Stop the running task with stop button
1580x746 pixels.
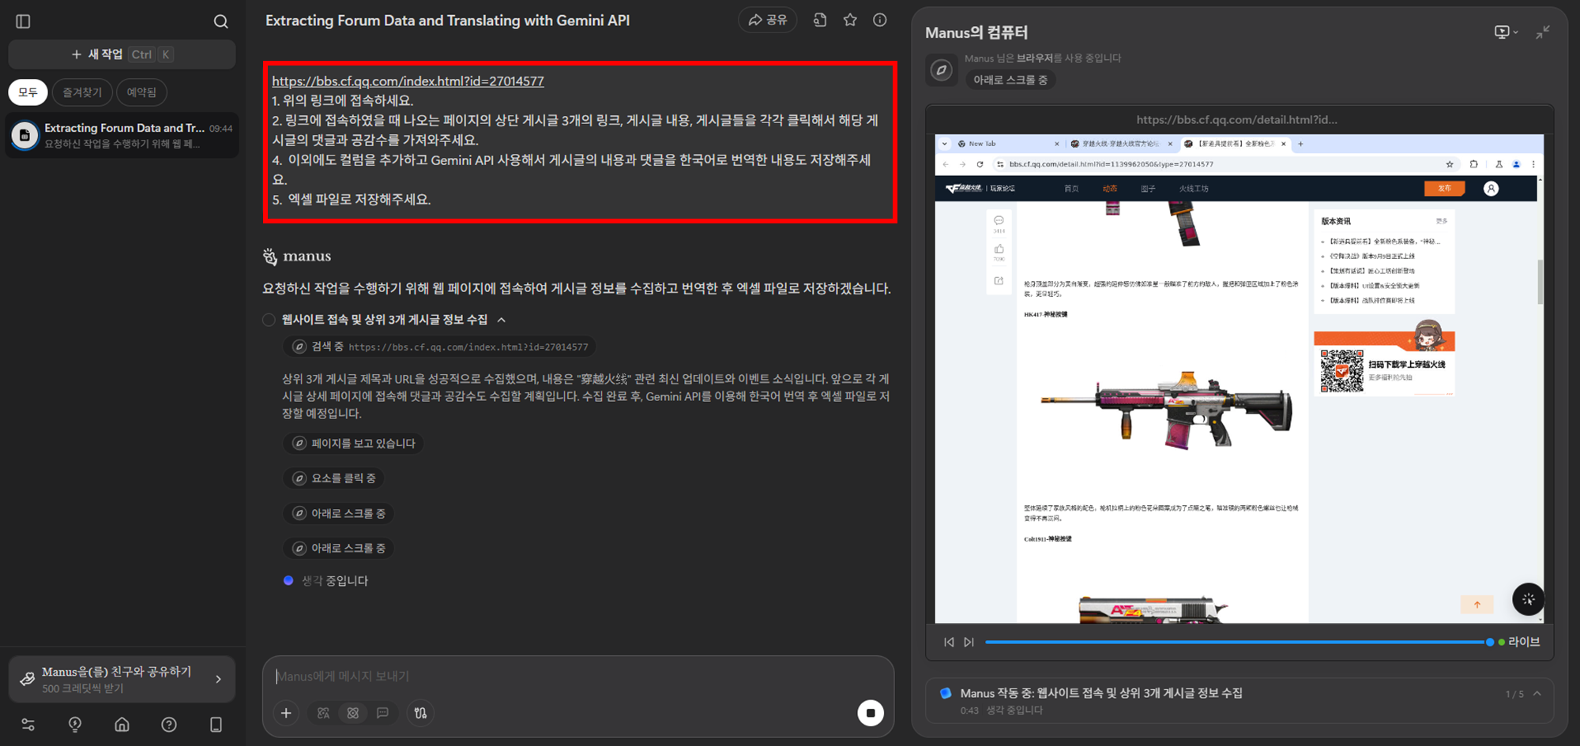tap(871, 713)
